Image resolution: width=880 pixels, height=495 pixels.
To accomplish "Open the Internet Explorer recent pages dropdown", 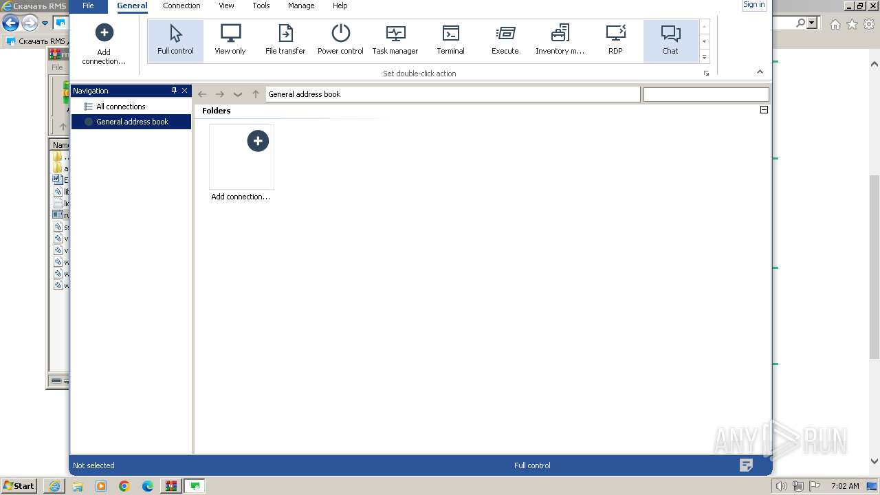I will tap(45, 23).
